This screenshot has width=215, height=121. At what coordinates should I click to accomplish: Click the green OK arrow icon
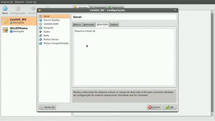click(x=167, y=107)
